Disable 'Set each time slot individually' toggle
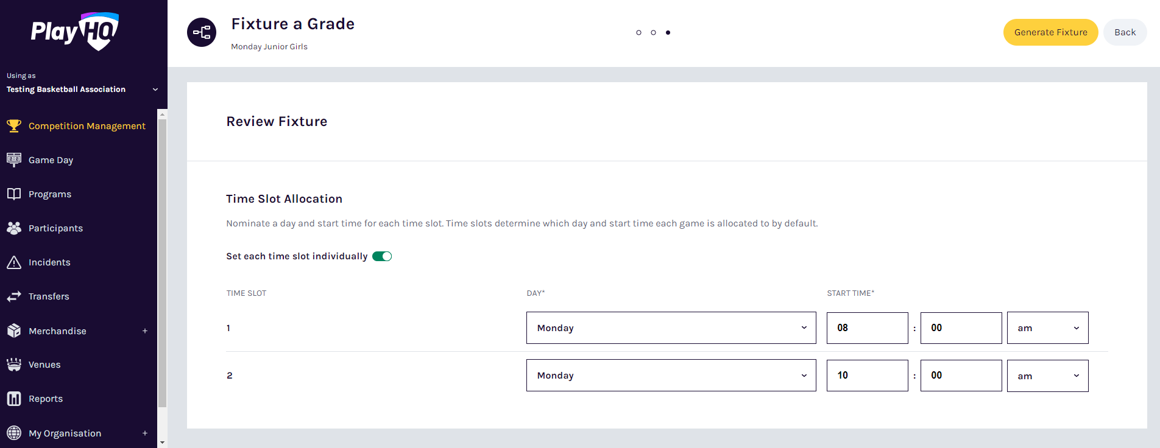Screen dimensions: 1160x448 click(x=382, y=256)
